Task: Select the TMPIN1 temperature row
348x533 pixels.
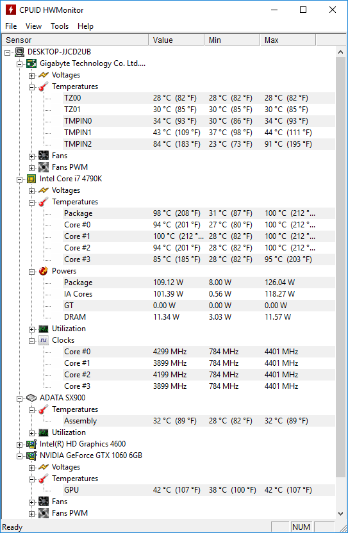Action: click(x=199, y=133)
